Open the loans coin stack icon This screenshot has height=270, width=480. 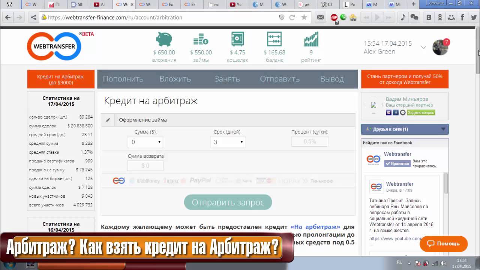tap(201, 39)
